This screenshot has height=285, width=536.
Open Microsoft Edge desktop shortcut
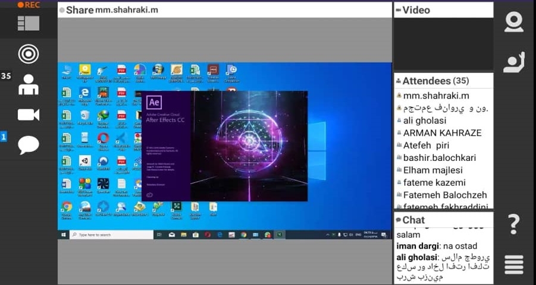(84, 96)
